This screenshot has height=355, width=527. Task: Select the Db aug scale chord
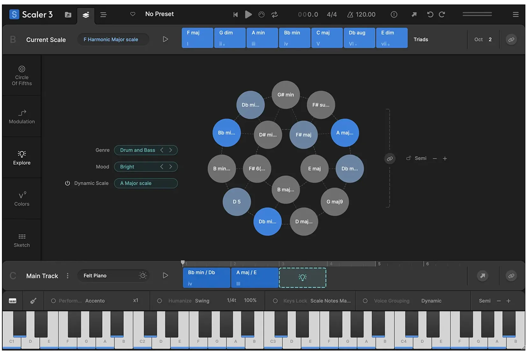click(x=359, y=38)
